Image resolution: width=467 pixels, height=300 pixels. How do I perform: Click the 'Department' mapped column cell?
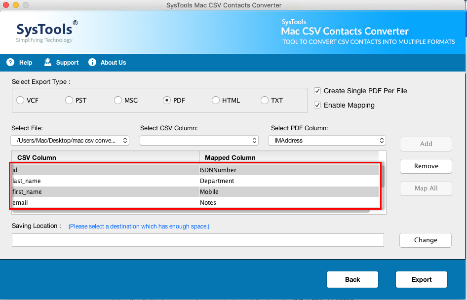point(289,181)
